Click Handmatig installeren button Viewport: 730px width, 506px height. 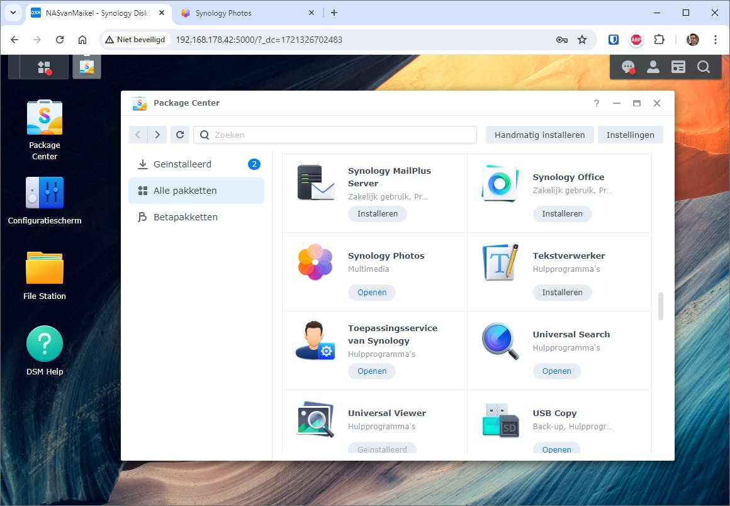[x=539, y=135]
